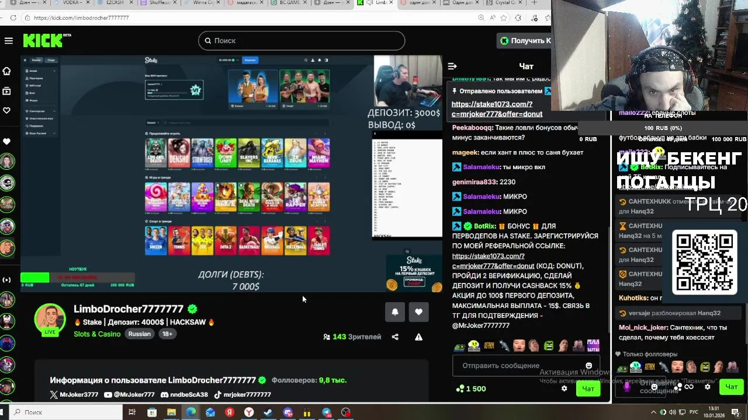This screenshot has width=748, height=420.
Task: Click the Kick search field Поиск
Action: pyautogui.click(x=302, y=40)
